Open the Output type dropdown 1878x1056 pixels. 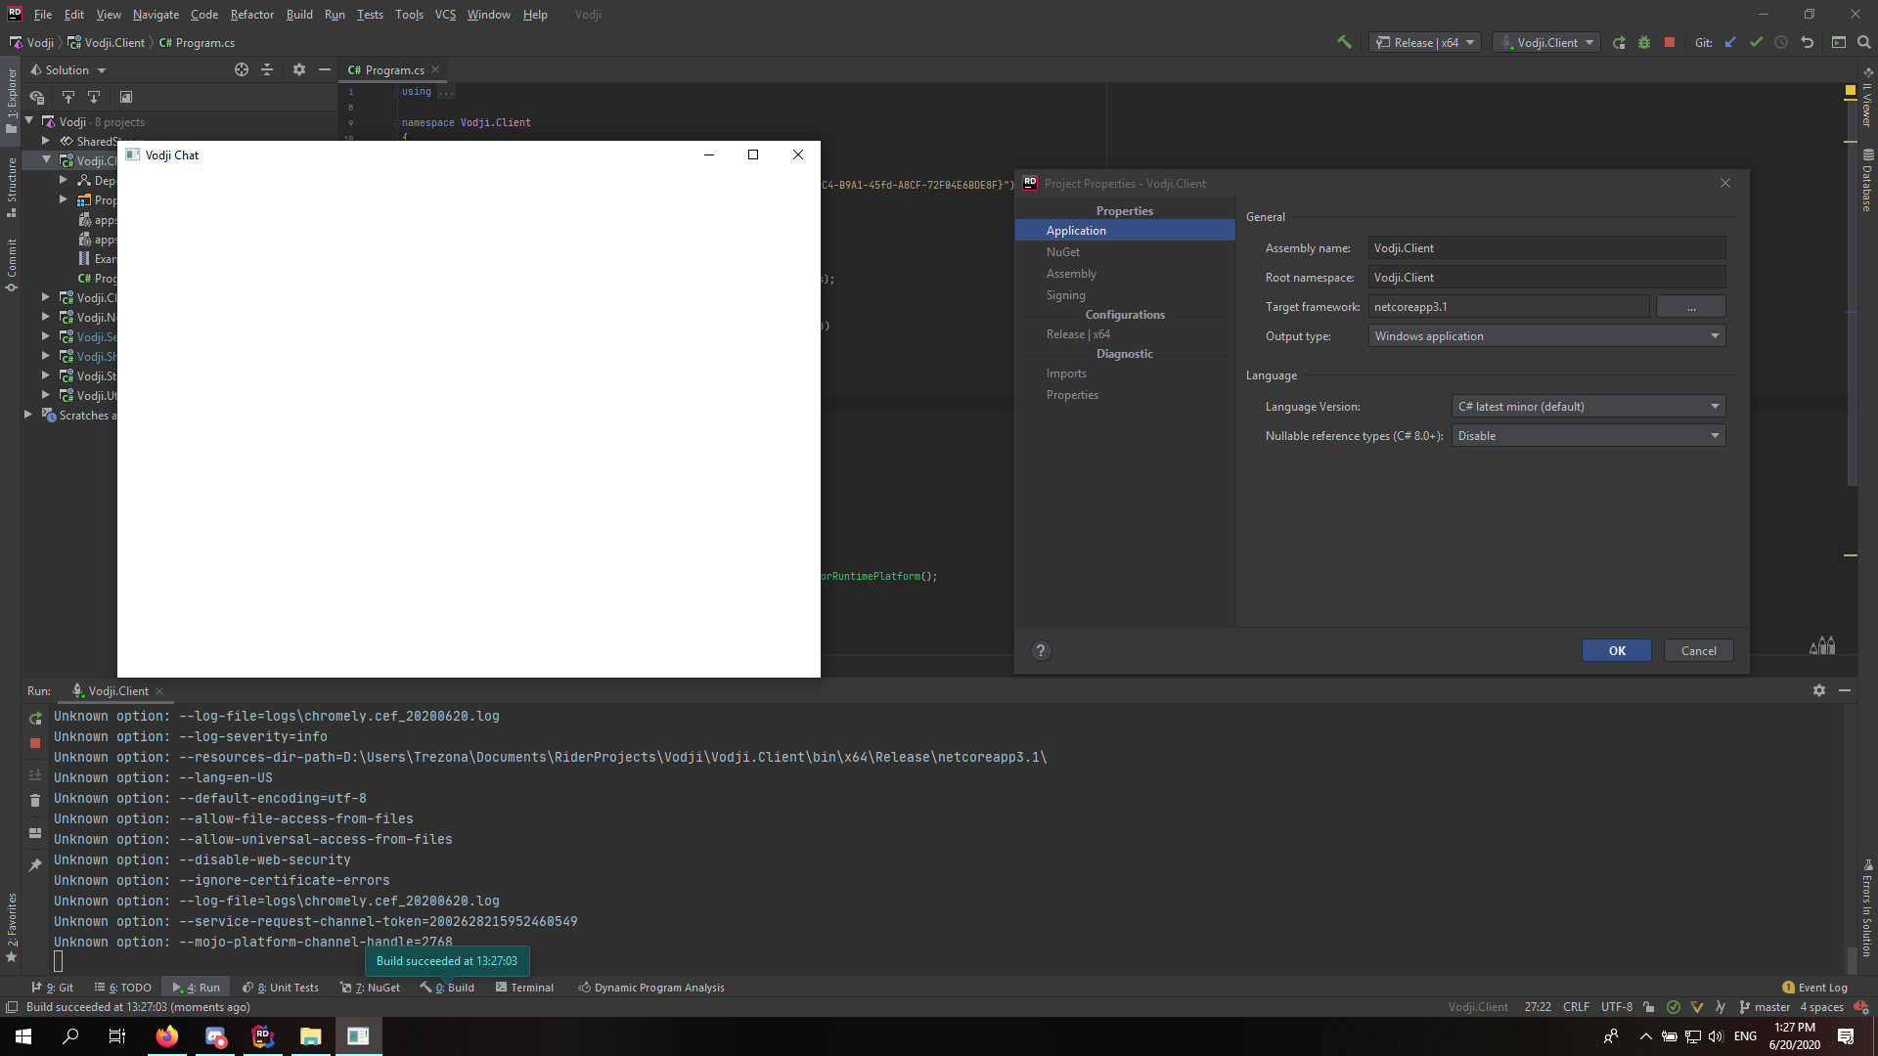click(x=1715, y=335)
